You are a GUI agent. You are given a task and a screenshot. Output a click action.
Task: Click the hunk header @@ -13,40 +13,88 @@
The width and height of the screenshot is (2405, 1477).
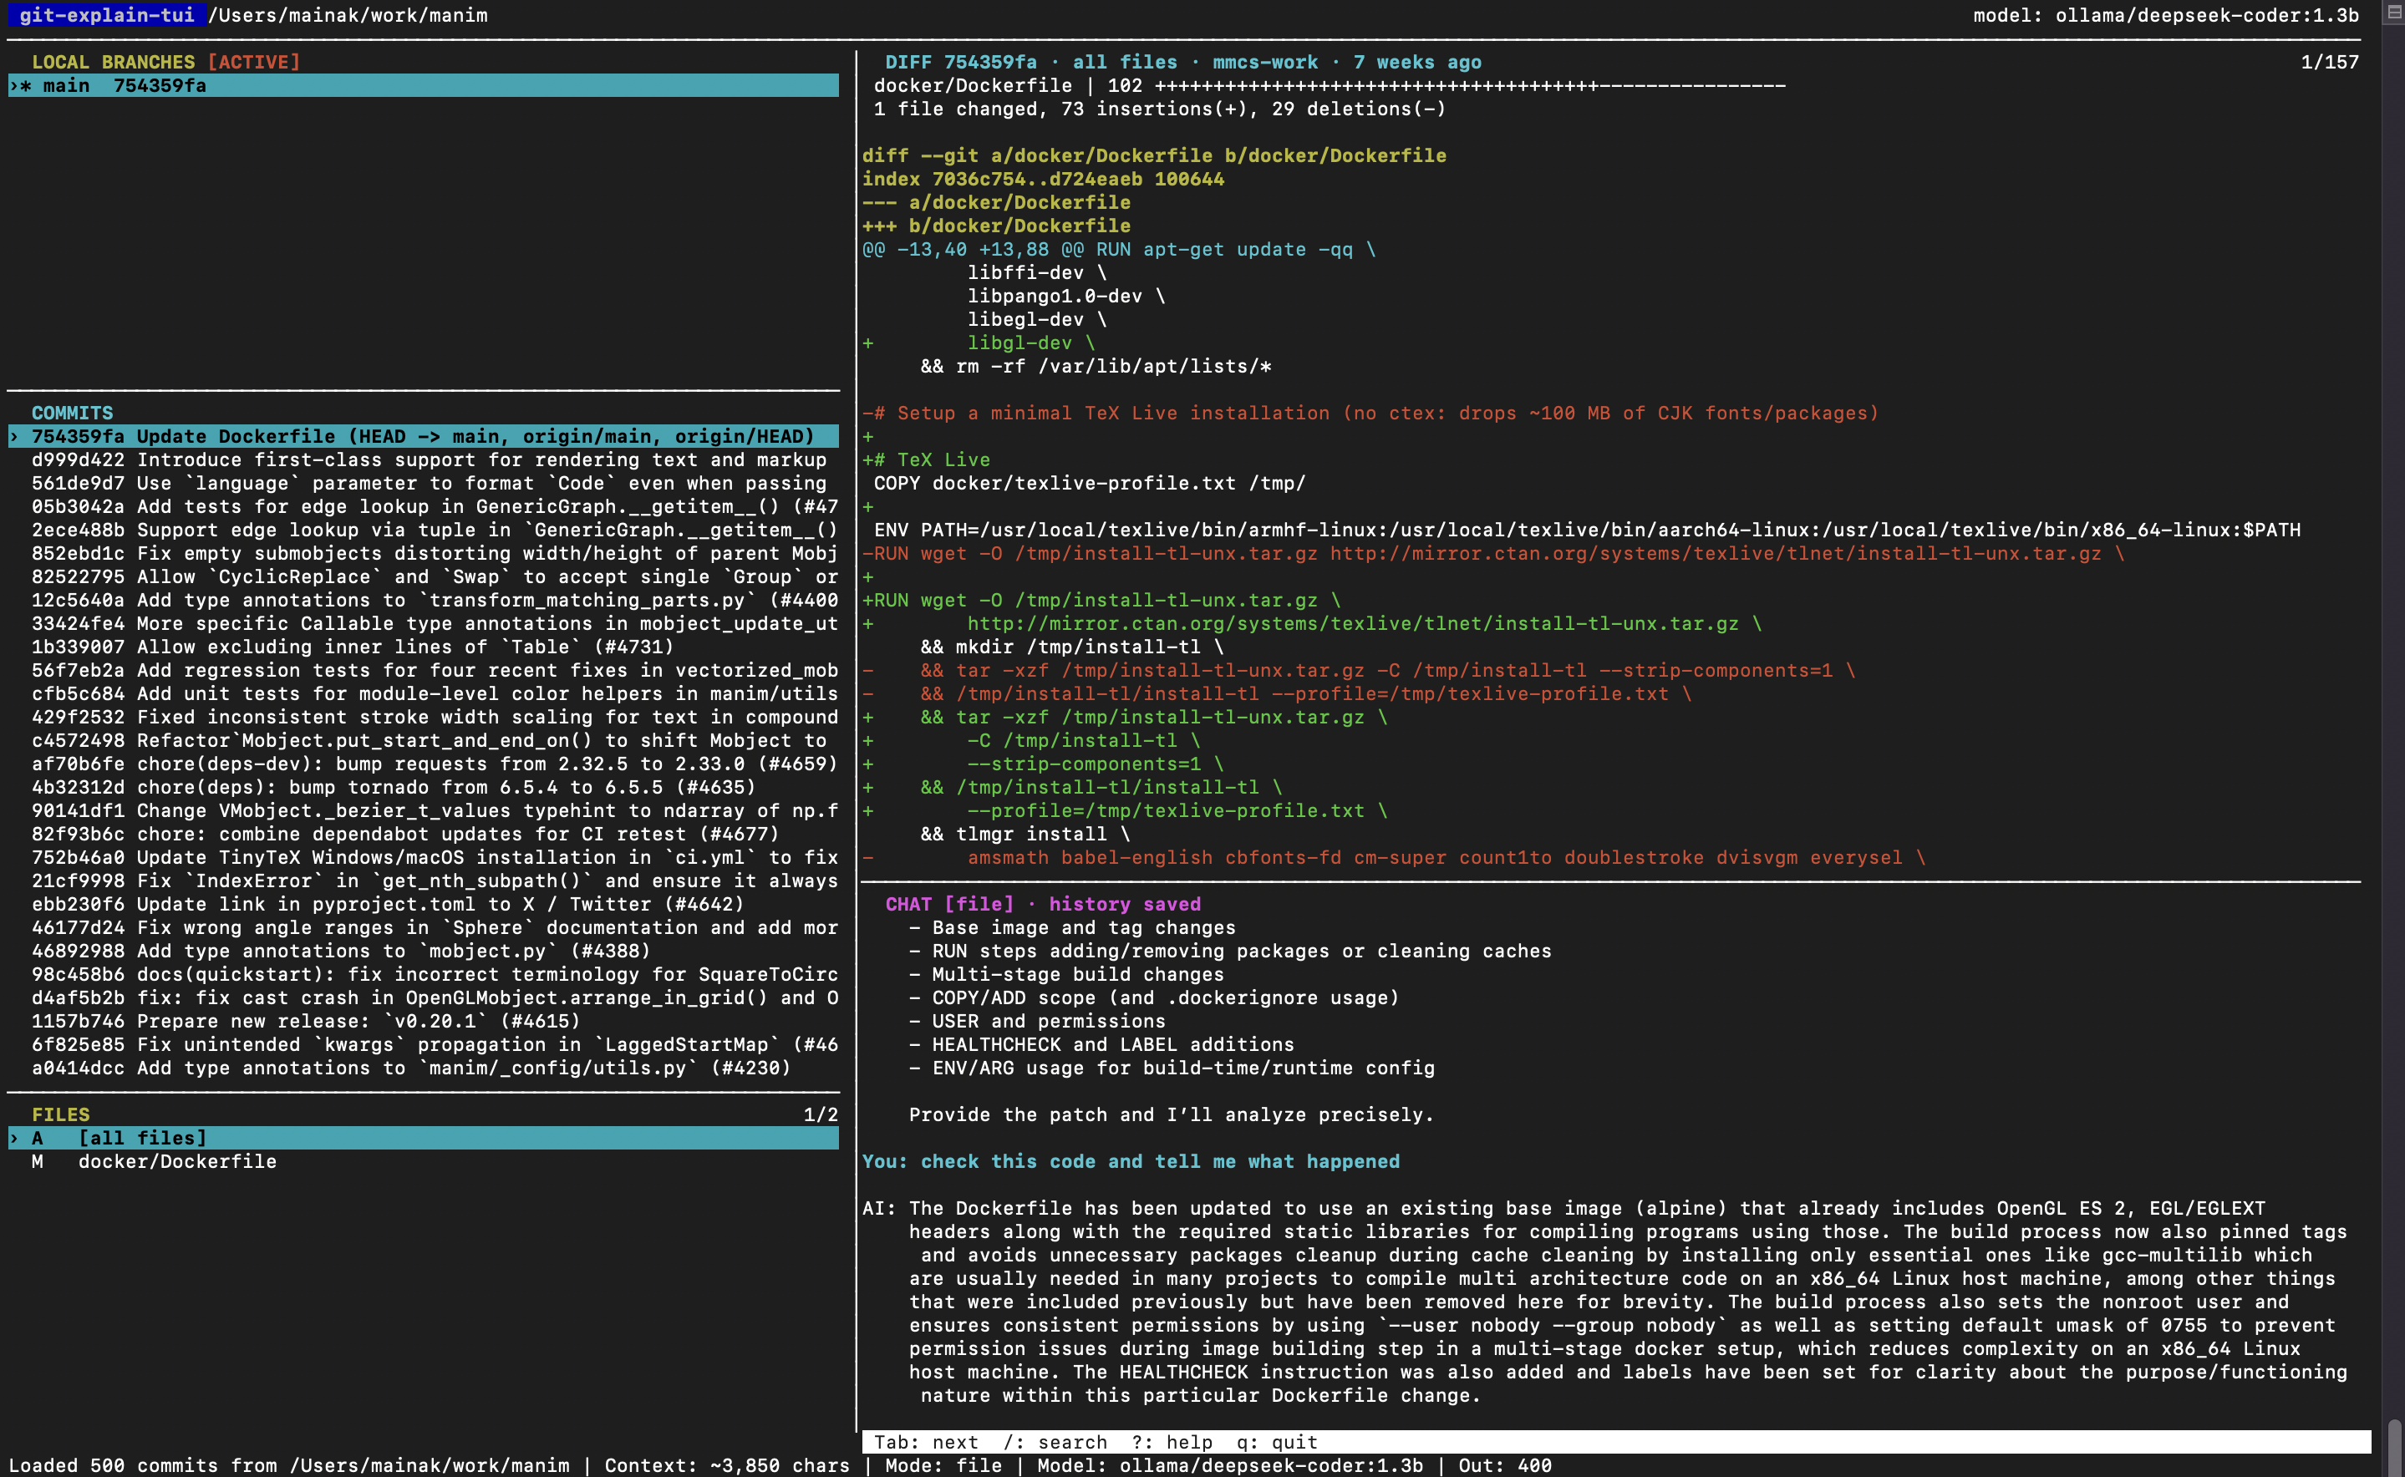(x=1118, y=249)
